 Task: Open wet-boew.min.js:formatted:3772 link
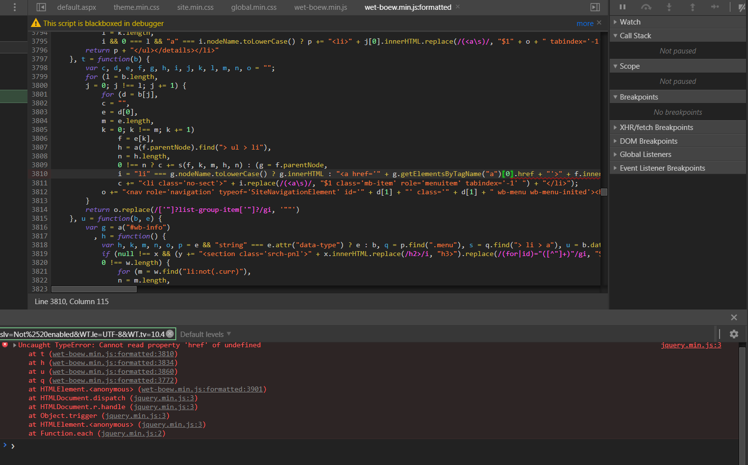(x=113, y=381)
